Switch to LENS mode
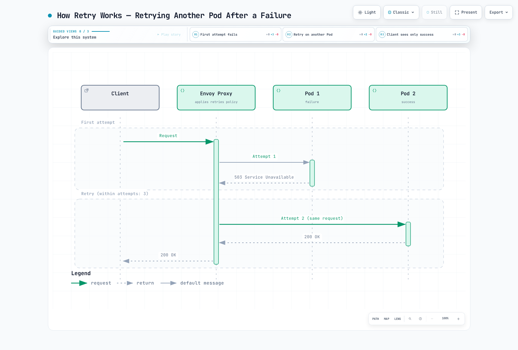518x350 pixels. [398, 319]
